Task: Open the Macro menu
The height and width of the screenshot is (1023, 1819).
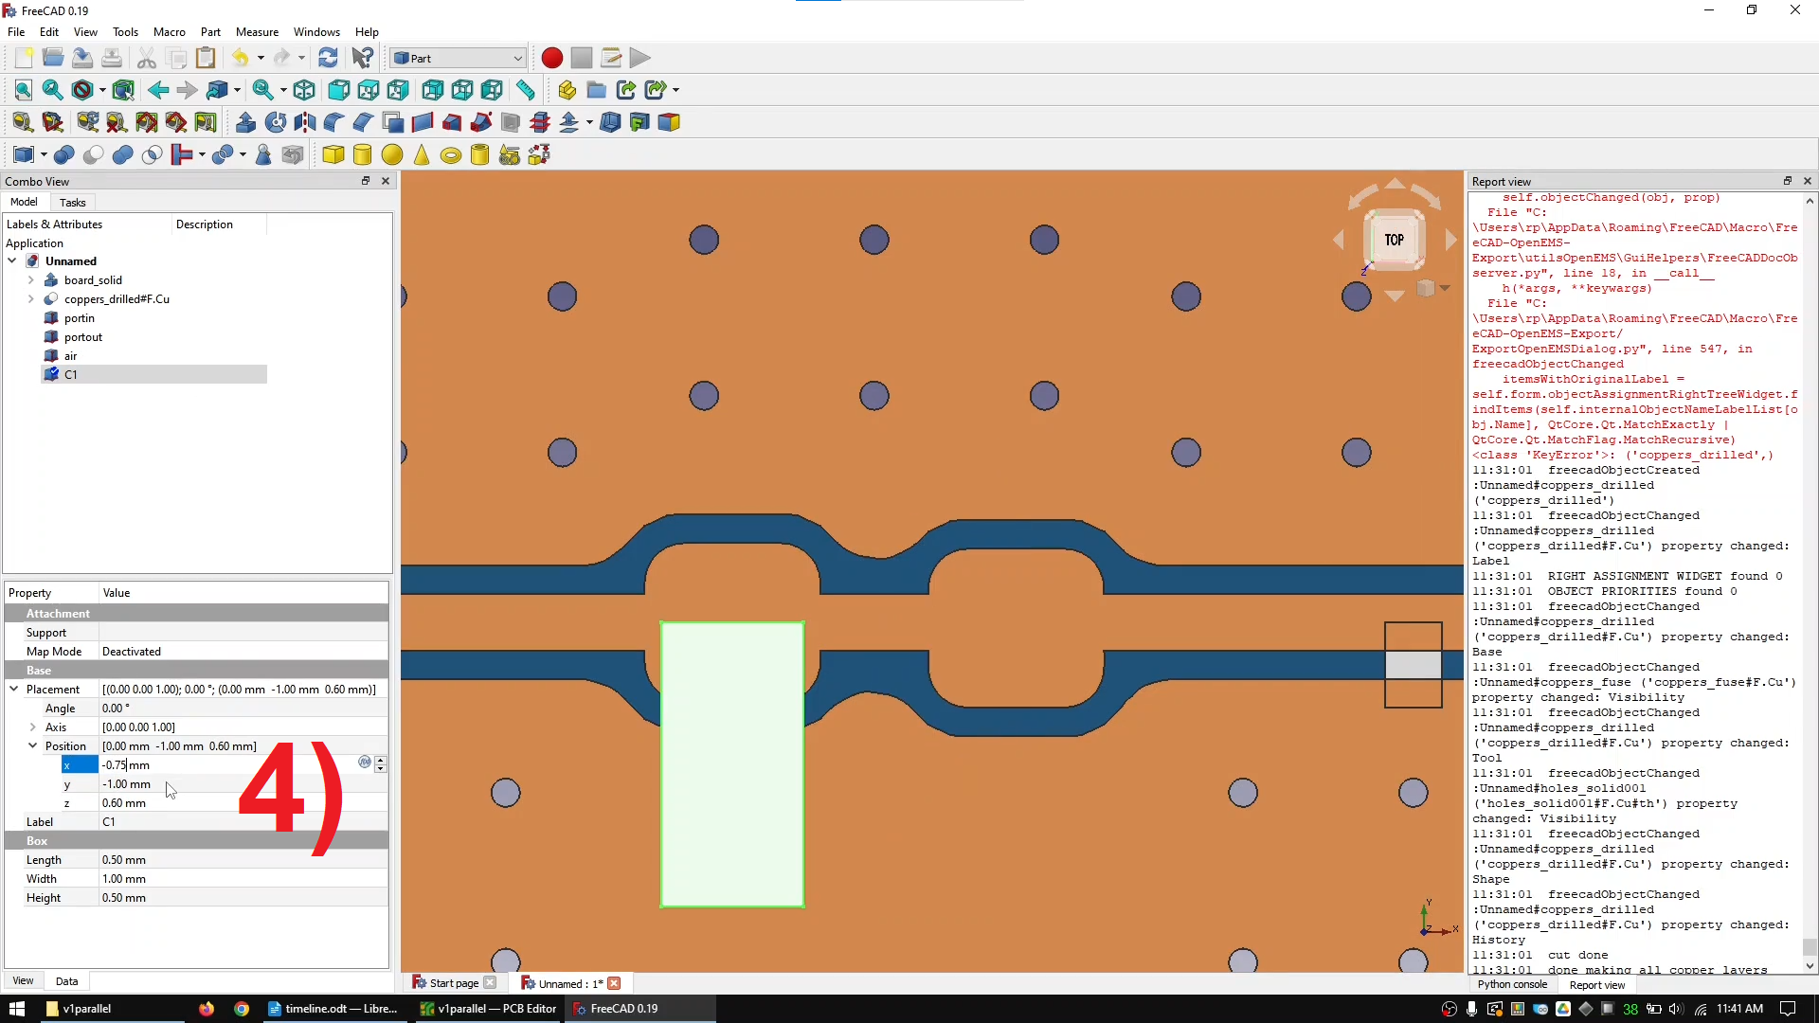Action: click(170, 31)
